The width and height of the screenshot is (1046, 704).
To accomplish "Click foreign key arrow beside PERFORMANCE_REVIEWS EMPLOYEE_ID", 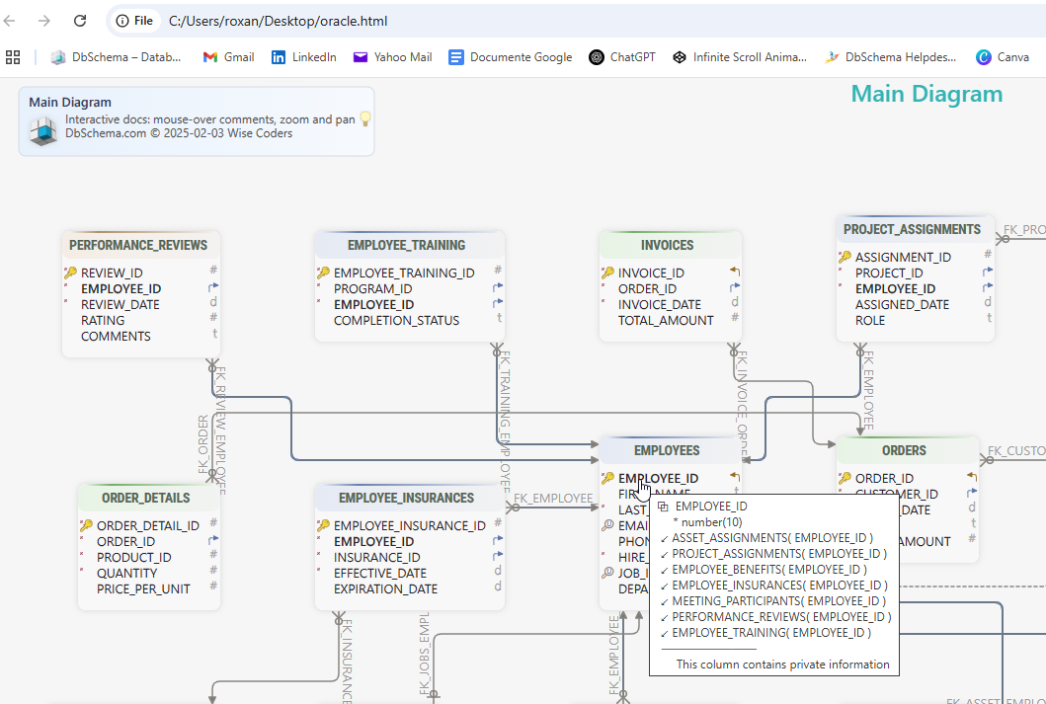I will pyautogui.click(x=213, y=287).
